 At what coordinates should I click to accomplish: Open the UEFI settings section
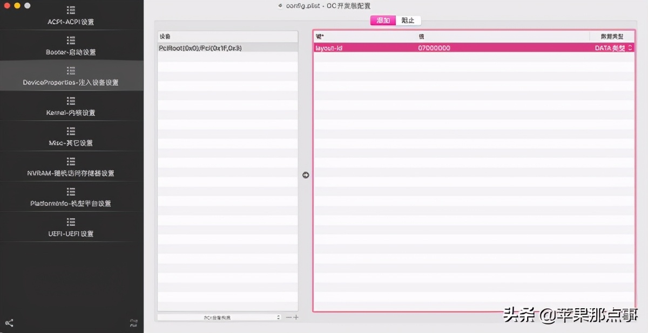71,227
